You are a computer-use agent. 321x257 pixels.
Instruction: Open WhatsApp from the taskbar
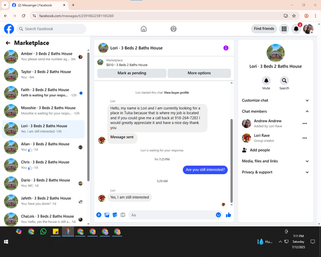pyautogui.click(x=43, y=231)
